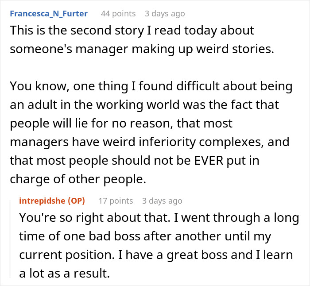
Task: Click the line "time of one bad boss after another"
Action: tap(145, 236)
